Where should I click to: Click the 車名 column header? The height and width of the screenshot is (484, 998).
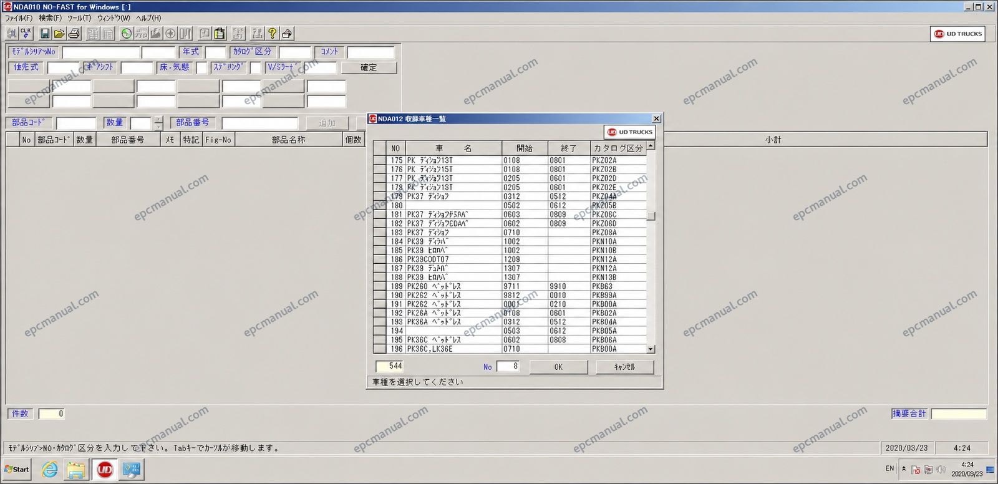pyautogui.click(x=453, y=148)
